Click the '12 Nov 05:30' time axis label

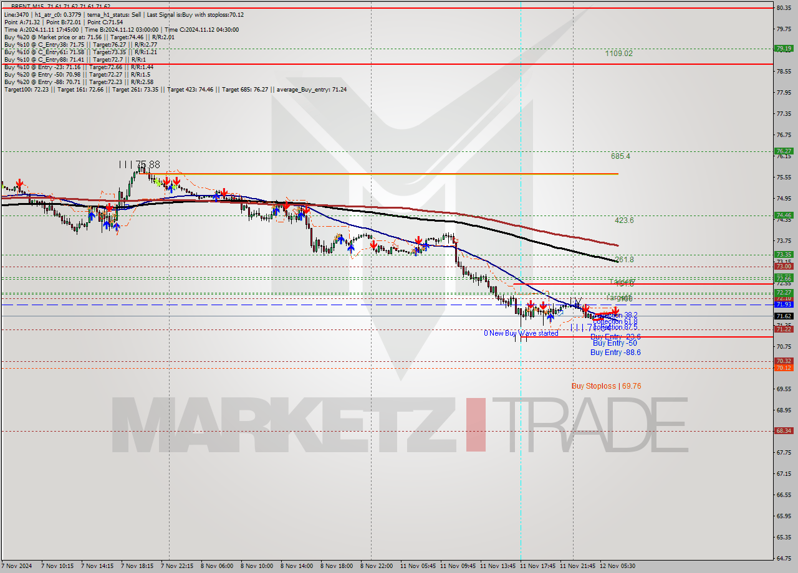coord(617,566)
